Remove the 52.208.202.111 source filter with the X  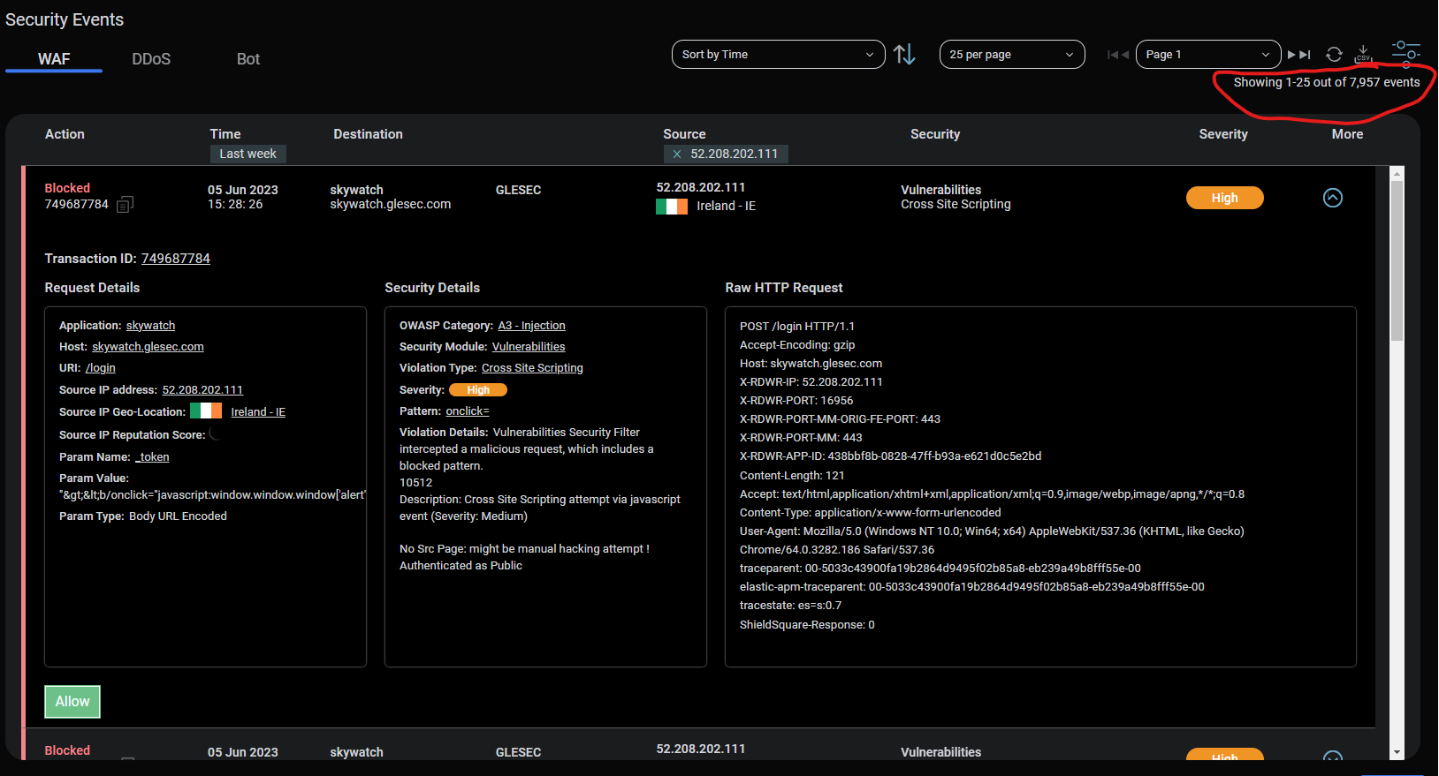click(677, 154)
